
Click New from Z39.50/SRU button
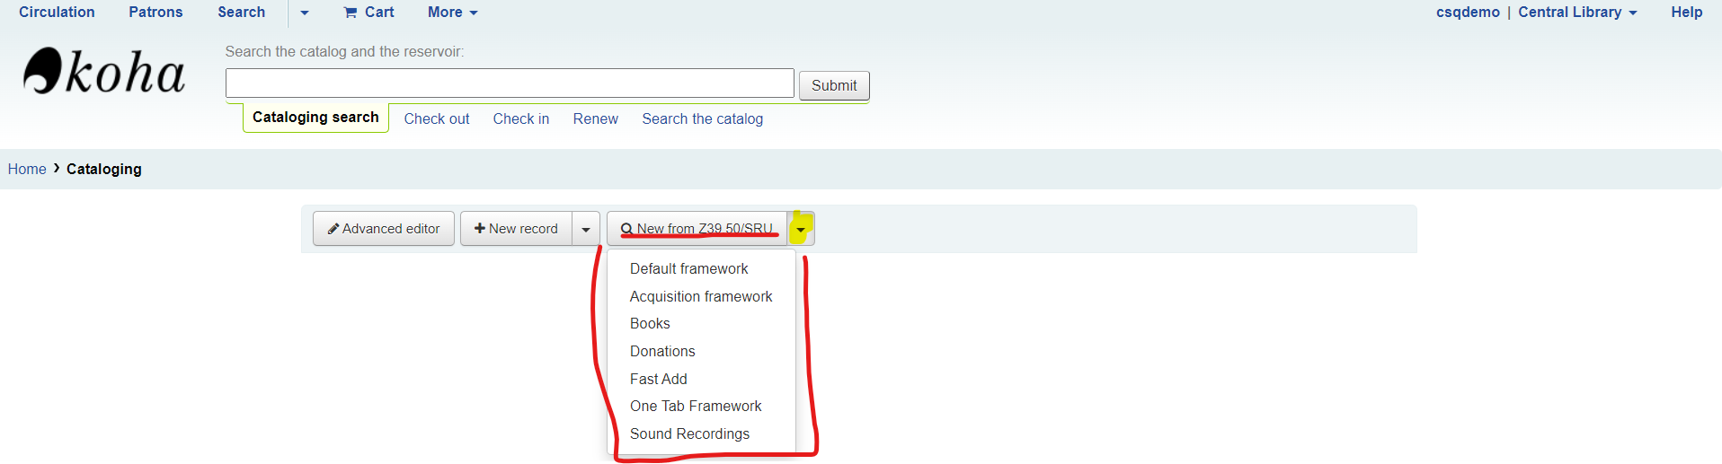(697, 229)
